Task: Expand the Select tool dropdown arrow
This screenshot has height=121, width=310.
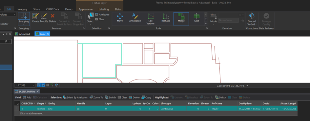Action: 90,24
